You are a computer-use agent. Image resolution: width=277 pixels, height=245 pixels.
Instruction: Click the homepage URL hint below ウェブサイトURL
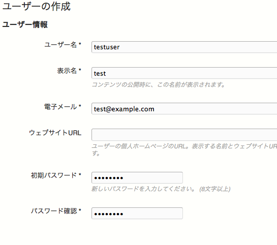[184, 149]
